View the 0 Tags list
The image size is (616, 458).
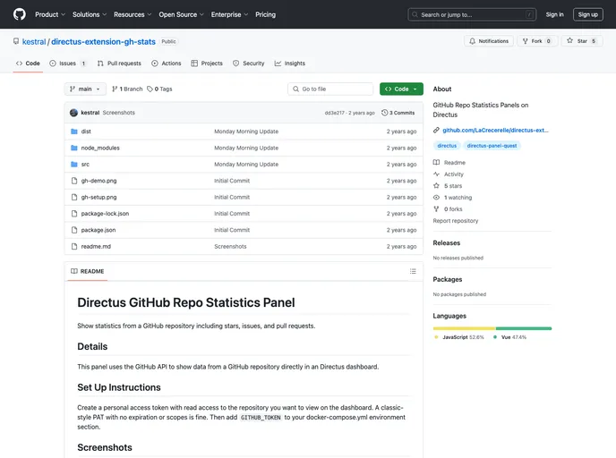coord(159,89)
